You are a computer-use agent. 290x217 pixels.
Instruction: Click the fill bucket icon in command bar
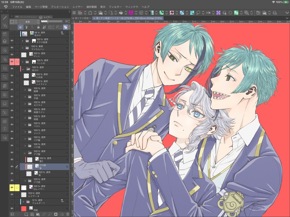[121, 13]
